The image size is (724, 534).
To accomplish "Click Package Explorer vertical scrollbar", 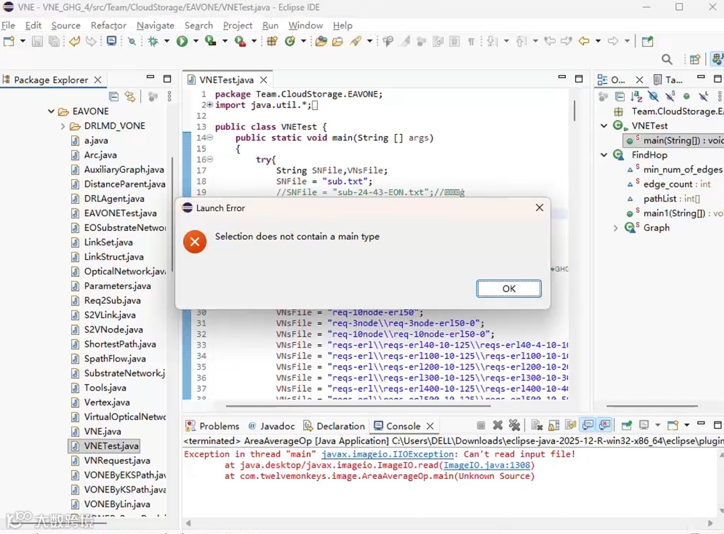I will point(172,214).
